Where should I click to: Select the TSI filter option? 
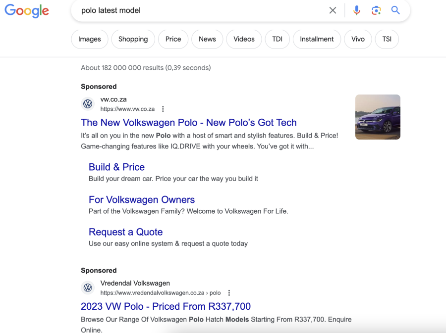pos(387,39)
